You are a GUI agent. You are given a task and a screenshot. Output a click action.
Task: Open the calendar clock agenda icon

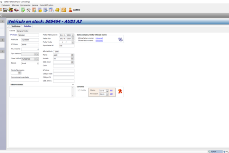pos(52,10)
